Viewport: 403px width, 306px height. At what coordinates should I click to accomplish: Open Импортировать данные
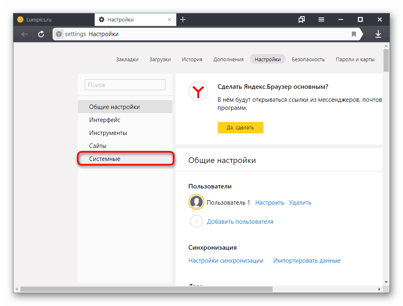coord(307,261)
